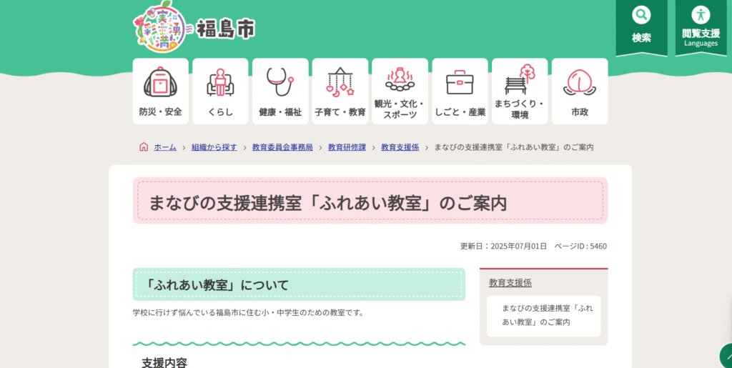Open the しごと・産業 menu label
732x368 pixels.
click(x=460, y=112)
